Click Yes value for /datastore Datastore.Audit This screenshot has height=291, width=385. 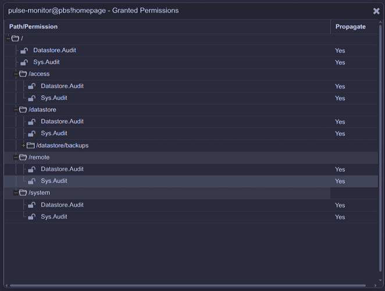click(x=340, y=122)
